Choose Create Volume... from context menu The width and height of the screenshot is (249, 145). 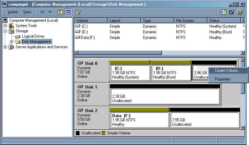click(228, 71)
